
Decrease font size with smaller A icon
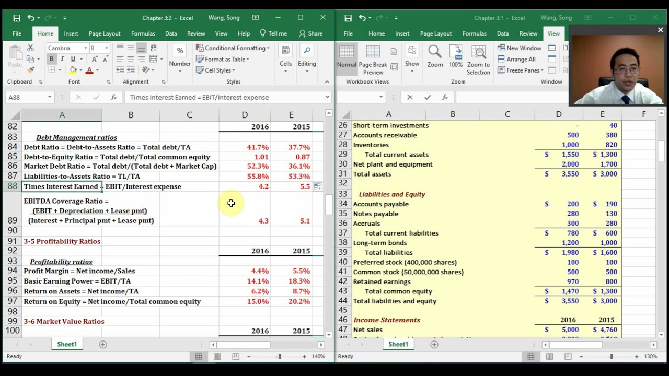point(105,59)
